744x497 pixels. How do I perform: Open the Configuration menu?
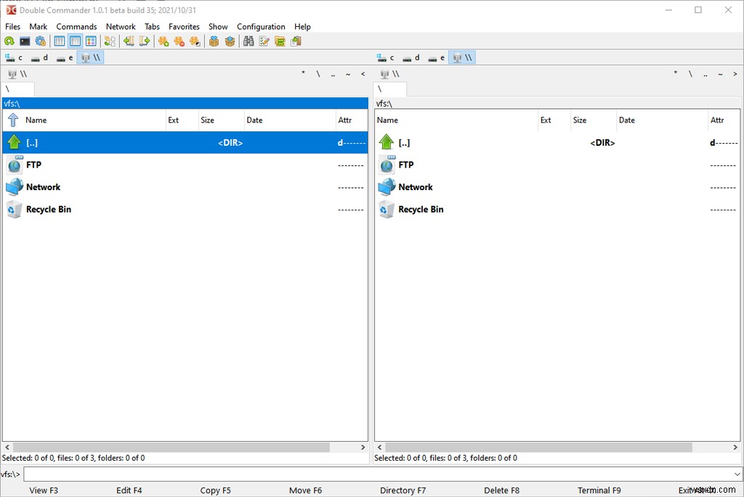pyautogui.click(x=261, y=27)
